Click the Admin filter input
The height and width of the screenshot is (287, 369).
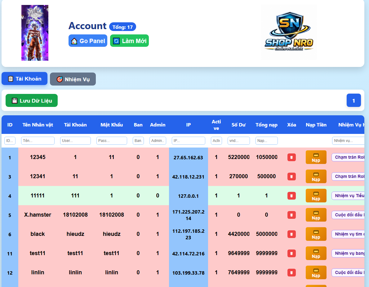point(158,141)
